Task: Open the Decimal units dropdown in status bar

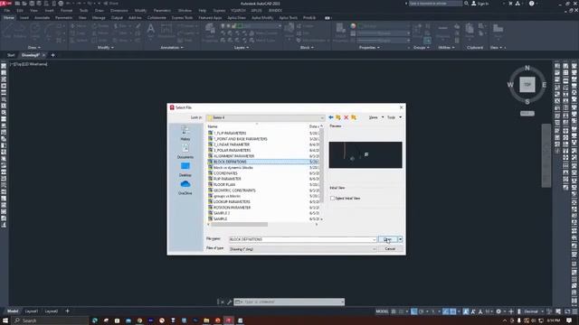Action: pos(534,311)
